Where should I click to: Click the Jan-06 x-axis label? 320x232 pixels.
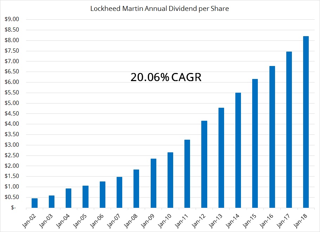pos(97,221)
